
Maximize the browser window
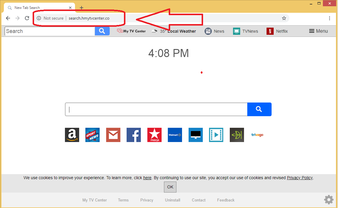pos(319,3)
